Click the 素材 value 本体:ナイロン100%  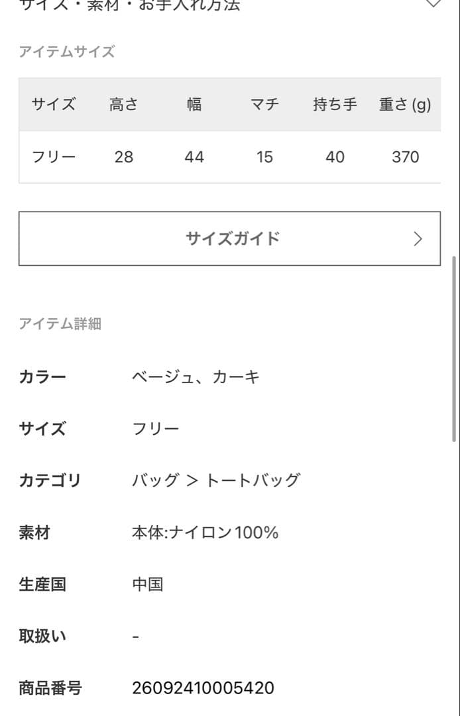point(205,532)
